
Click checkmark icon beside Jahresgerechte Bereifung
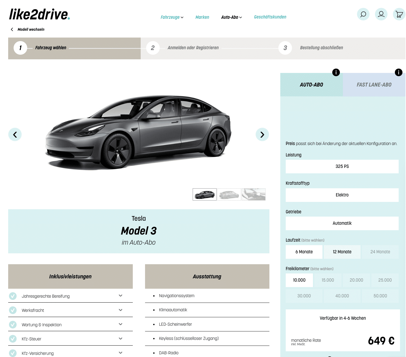point(13,296)
